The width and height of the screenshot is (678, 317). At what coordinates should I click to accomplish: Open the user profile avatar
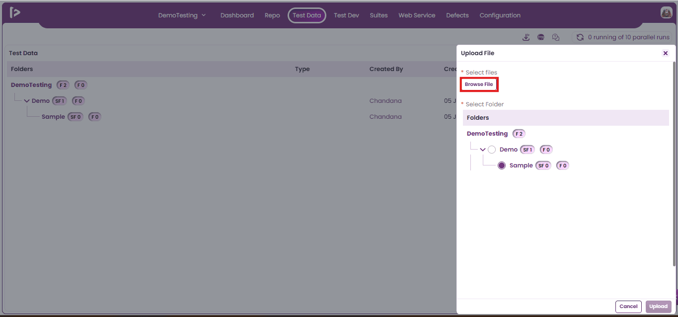[666, 13]
